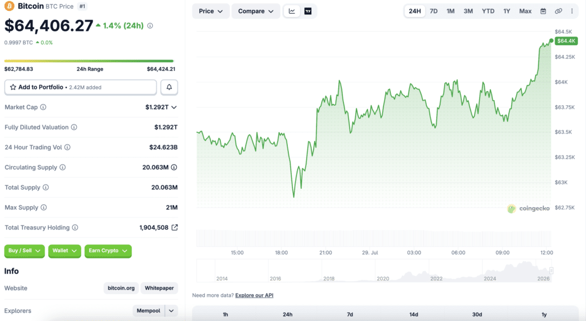Image resolution: width=586 pixels, height=321 pixels.
Task: Click the right handle of history range selector
Action: point(551,271)
